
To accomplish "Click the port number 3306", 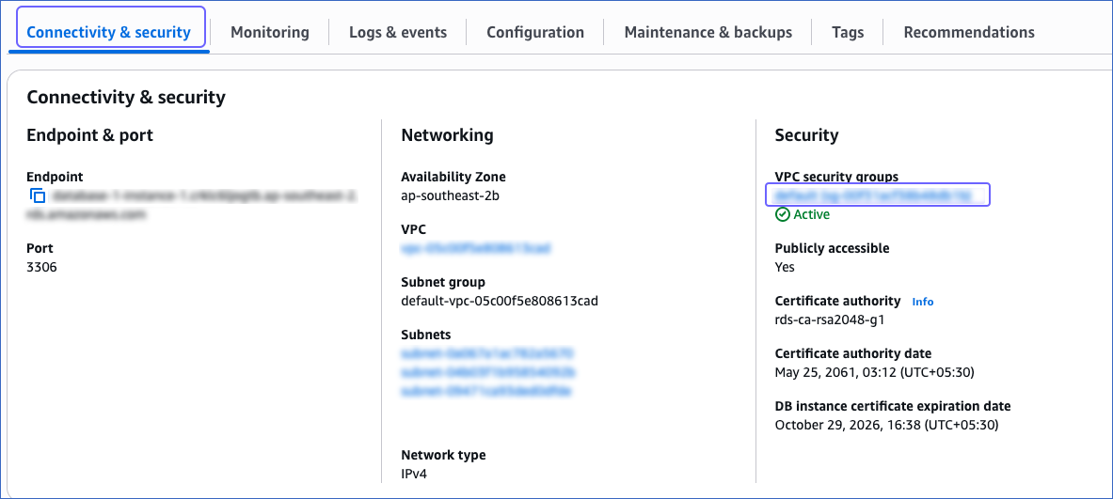I will click(x=40, y=267).
